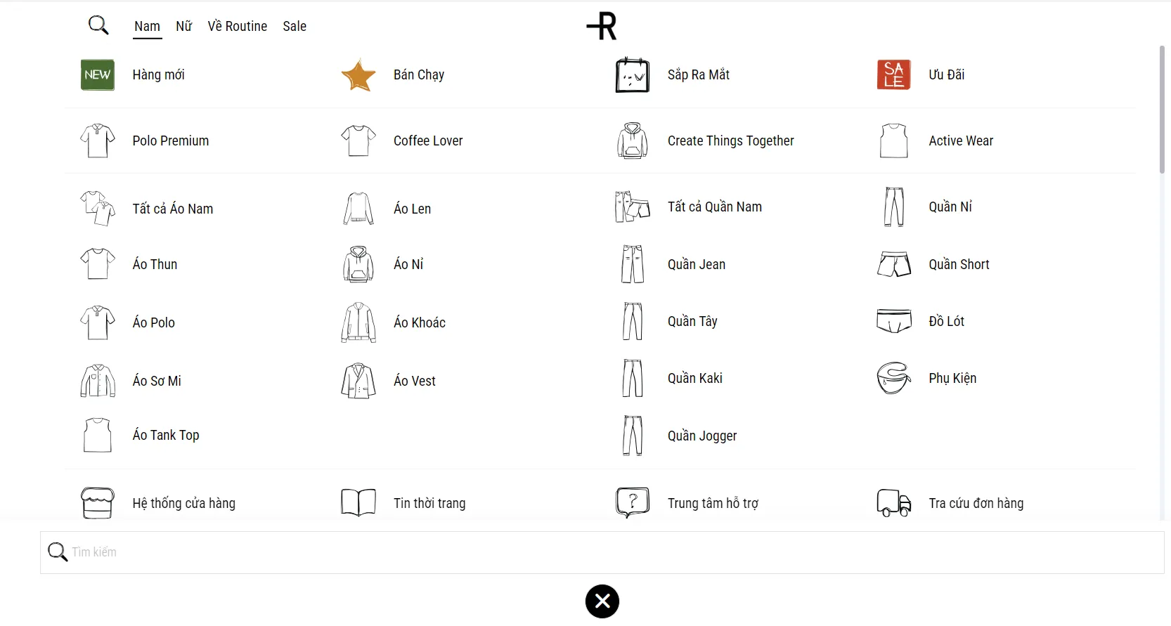Open the Quần Jean category link
Image resolution: width=1171 pixels, height=626 pixels.
696,264
